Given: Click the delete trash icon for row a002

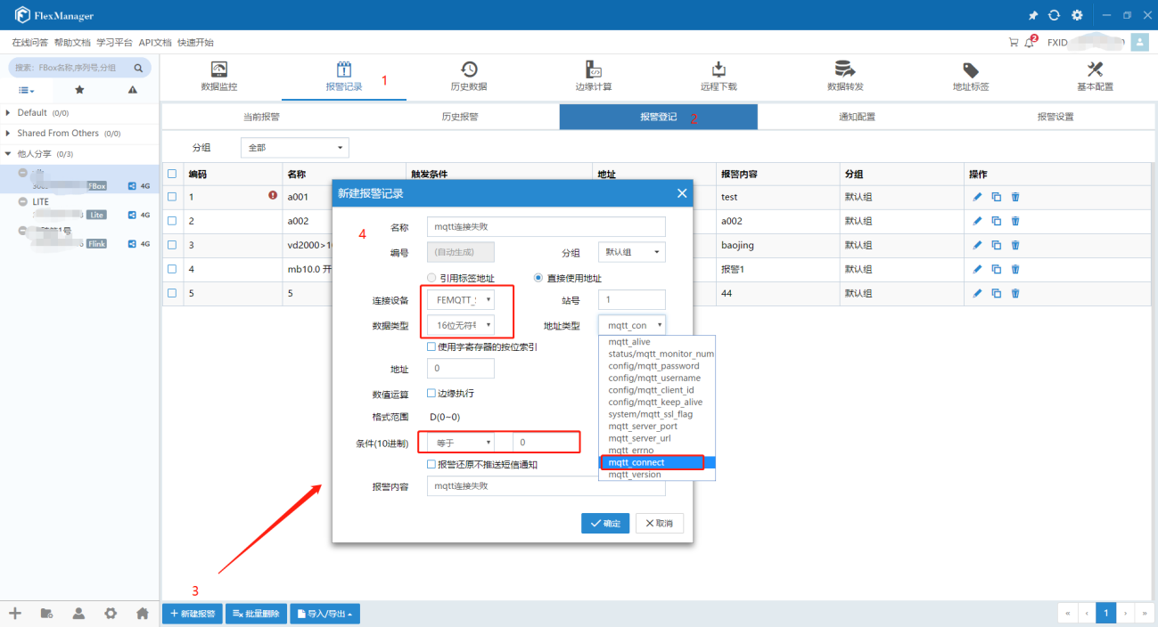Looking at the screenshot, I should 1014,221.
